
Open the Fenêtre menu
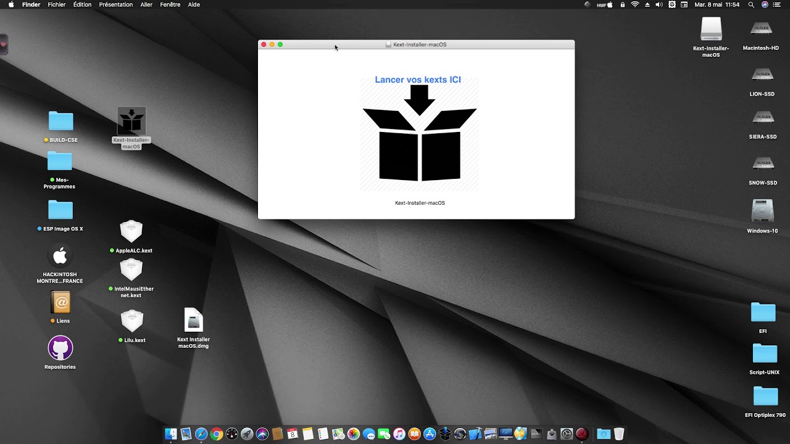coord(170,4)
